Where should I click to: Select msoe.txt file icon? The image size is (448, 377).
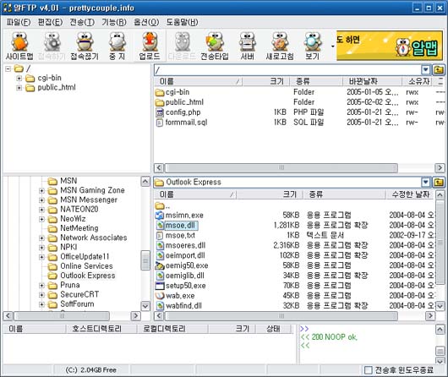160,236
